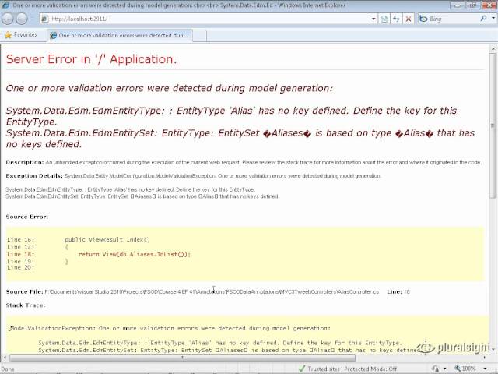
Task: Select the validation errors page tab
Action: 120,35
